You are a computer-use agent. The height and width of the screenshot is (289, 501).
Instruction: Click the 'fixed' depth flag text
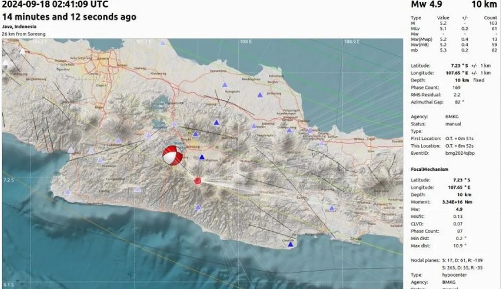[479, 80]
